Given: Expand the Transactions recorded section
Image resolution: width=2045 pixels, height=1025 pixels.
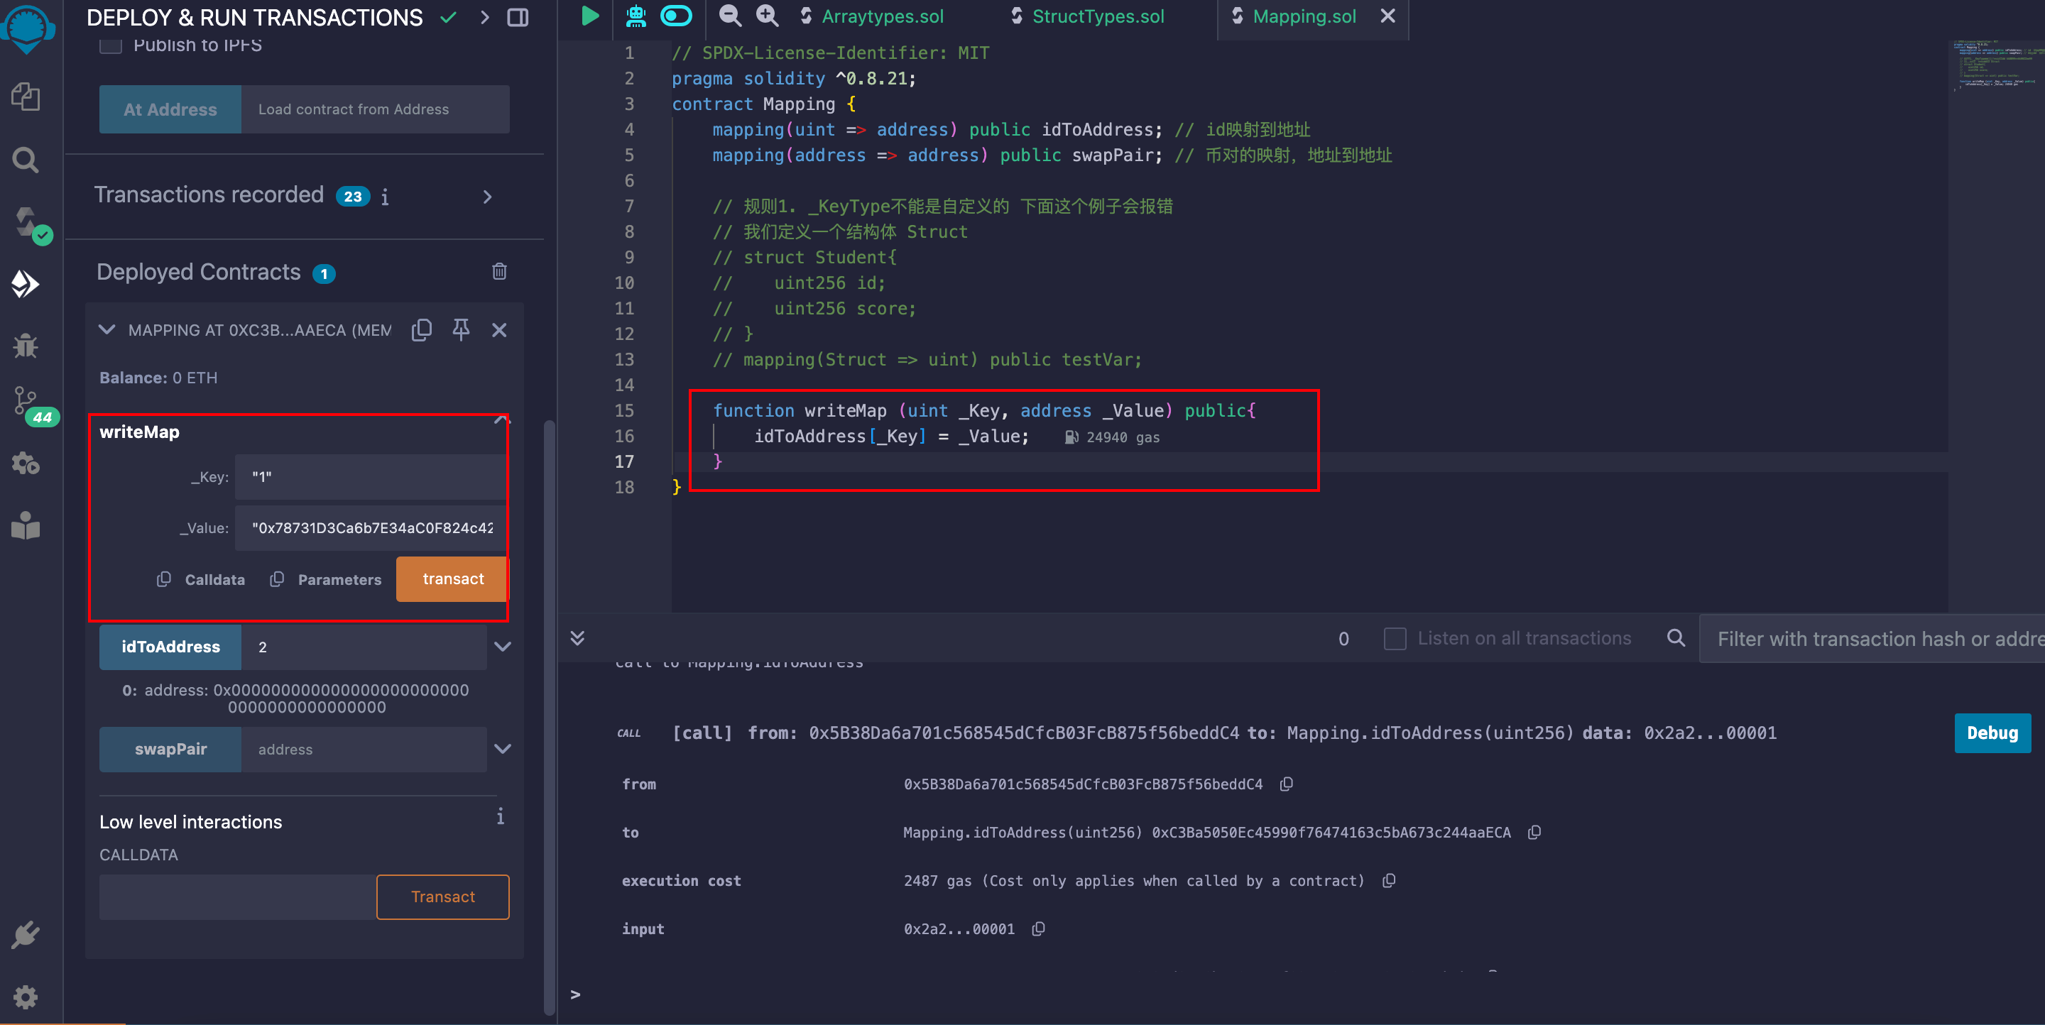Looking at the screenshot, I should pyautogui.click(x=487, y=197).
